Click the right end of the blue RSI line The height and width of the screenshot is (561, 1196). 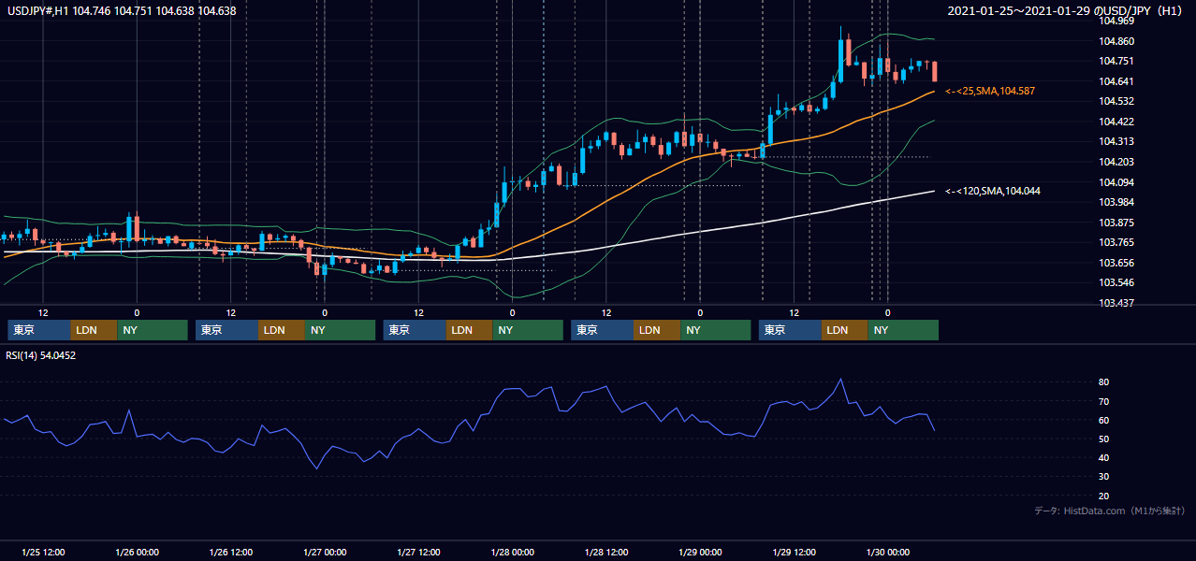pyautogui.click(x=934, y=430)
